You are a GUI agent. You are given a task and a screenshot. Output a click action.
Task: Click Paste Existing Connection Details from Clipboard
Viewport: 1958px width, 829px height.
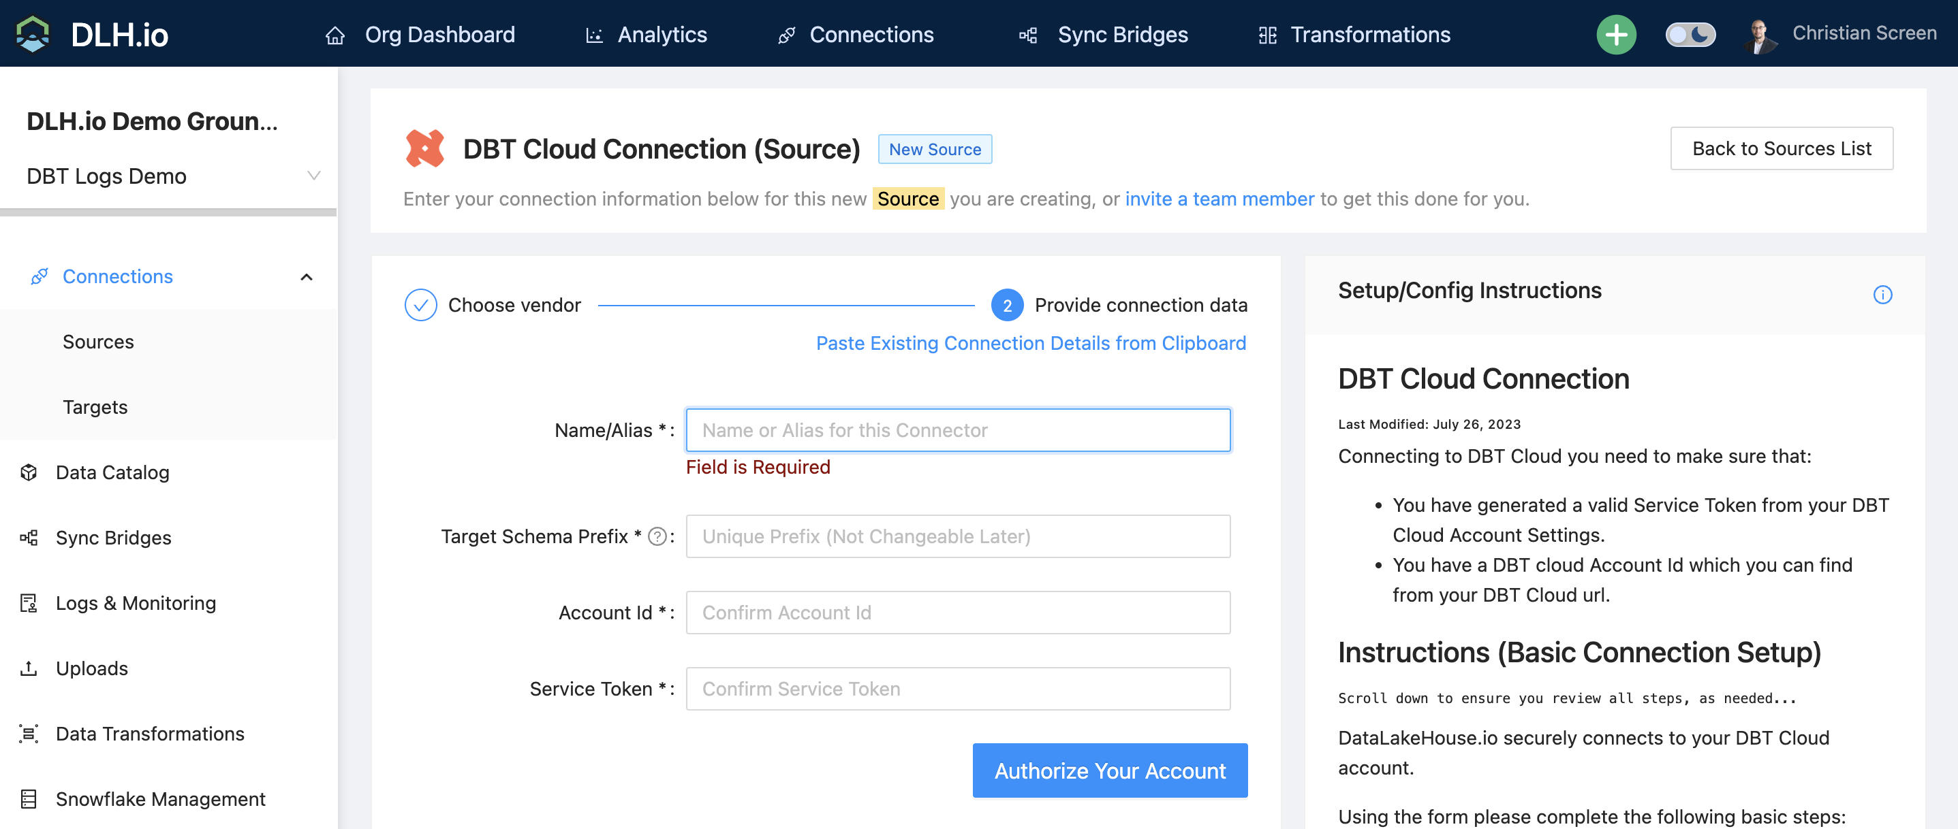tap(1030, 343)
